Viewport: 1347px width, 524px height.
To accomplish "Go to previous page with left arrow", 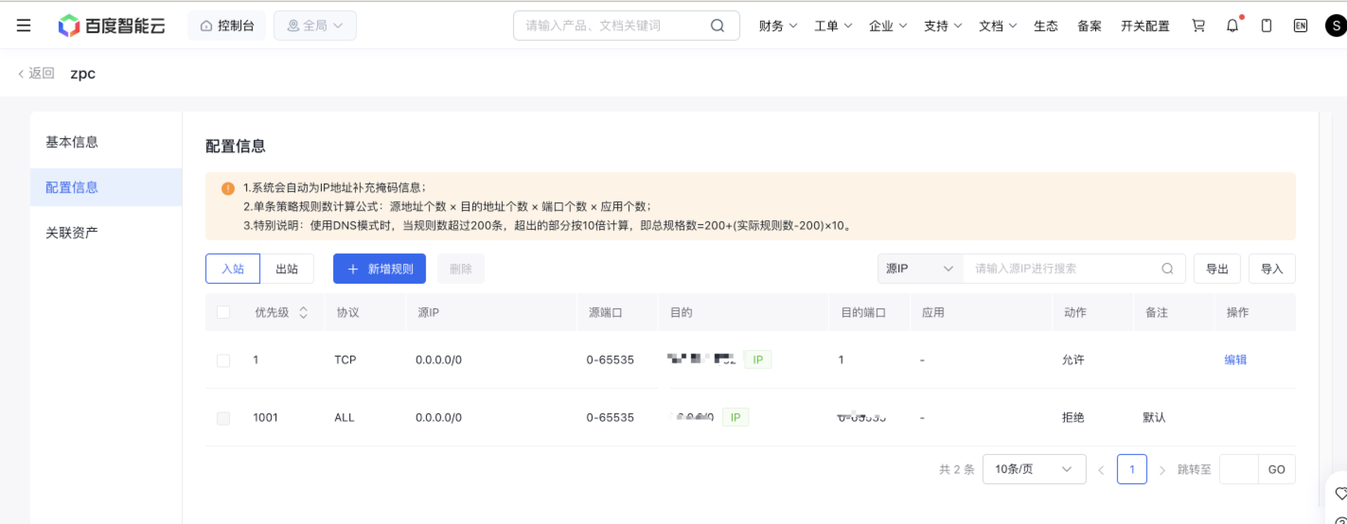I will tap(1101, 470).
